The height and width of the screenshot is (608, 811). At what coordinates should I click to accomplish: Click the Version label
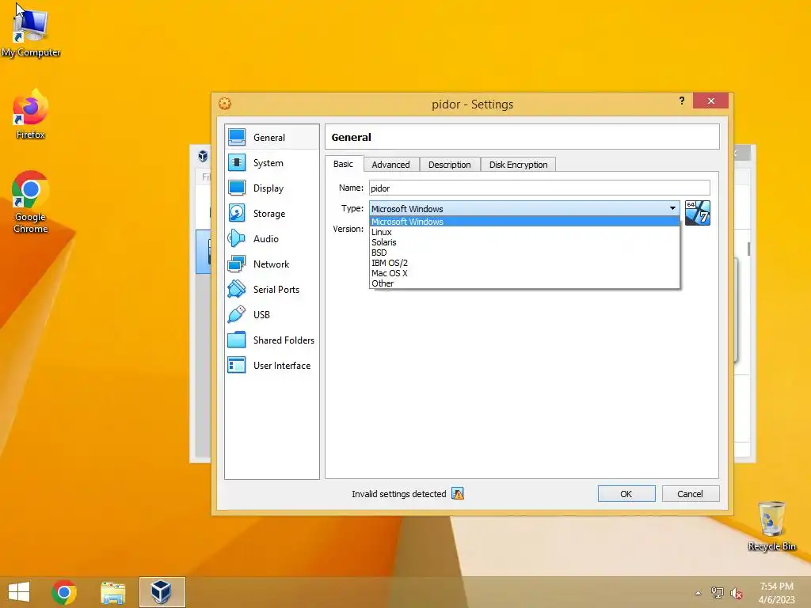[x=348, y=229]
